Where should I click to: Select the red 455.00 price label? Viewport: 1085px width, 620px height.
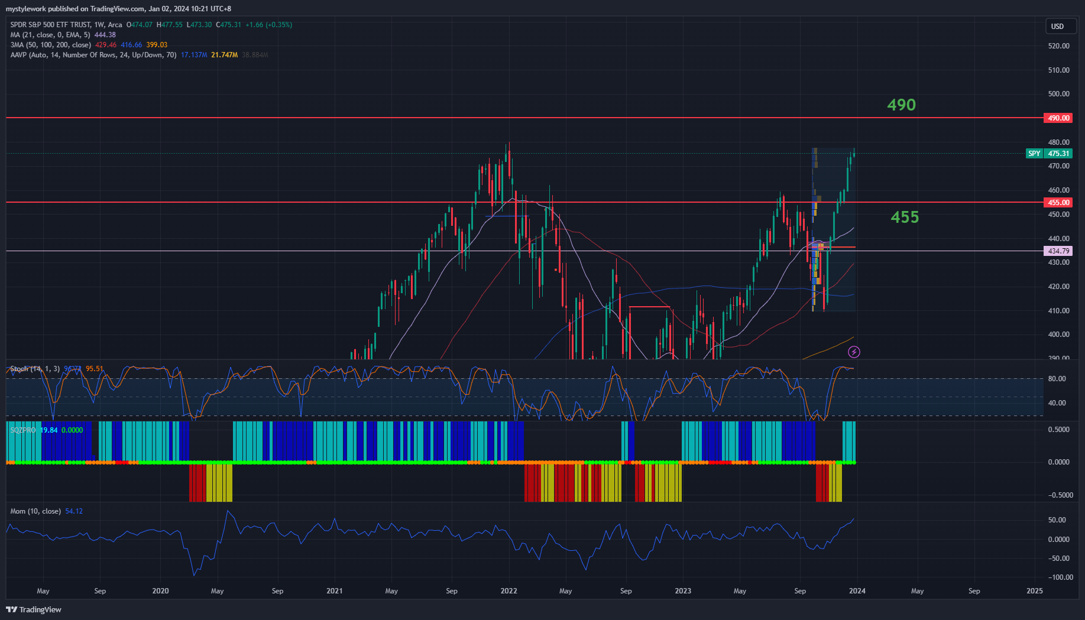coord(1058,202)
